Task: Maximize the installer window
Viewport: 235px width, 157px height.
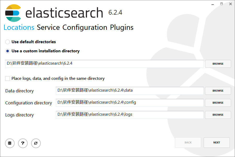Action: pyautogui.click(x=221, y=4)
